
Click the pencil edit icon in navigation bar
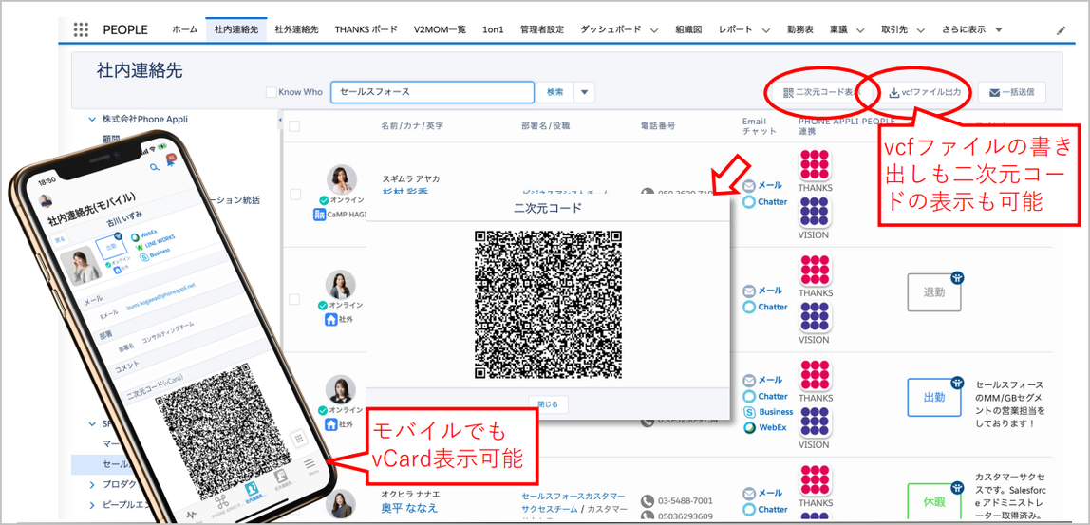tap(1062, 30)
